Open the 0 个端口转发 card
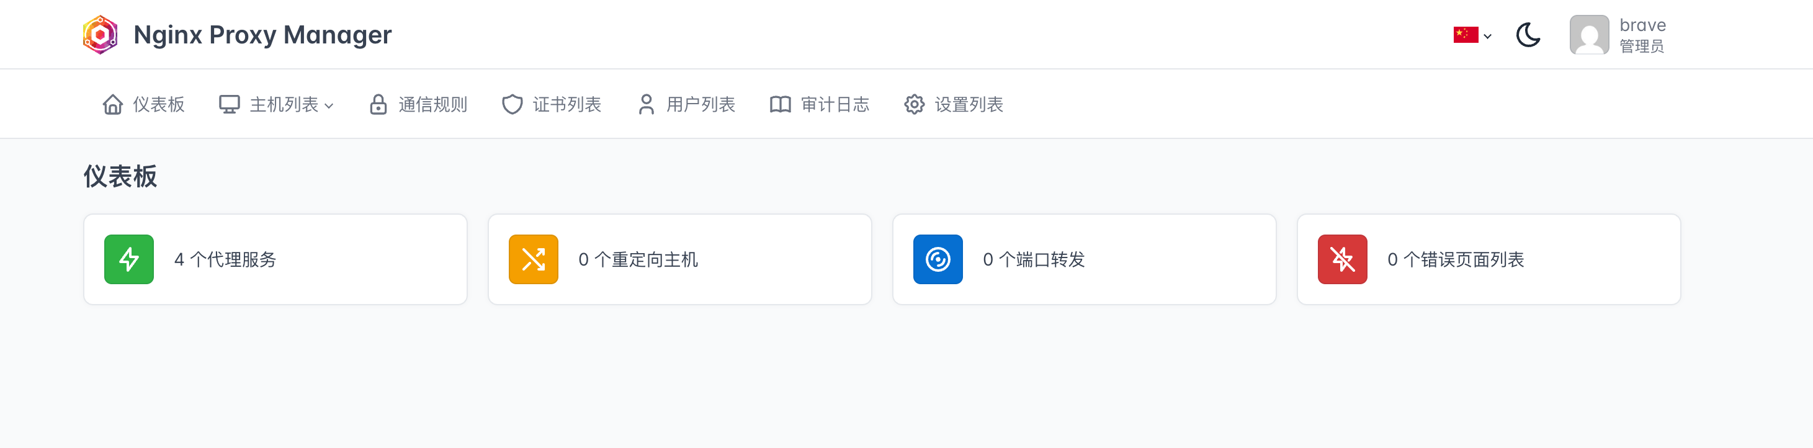 pos(1085,259)
